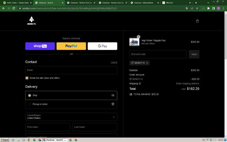Open Checkout - Send It taskbar window
This screenshot has height=142, width=227.
[55, 140]
